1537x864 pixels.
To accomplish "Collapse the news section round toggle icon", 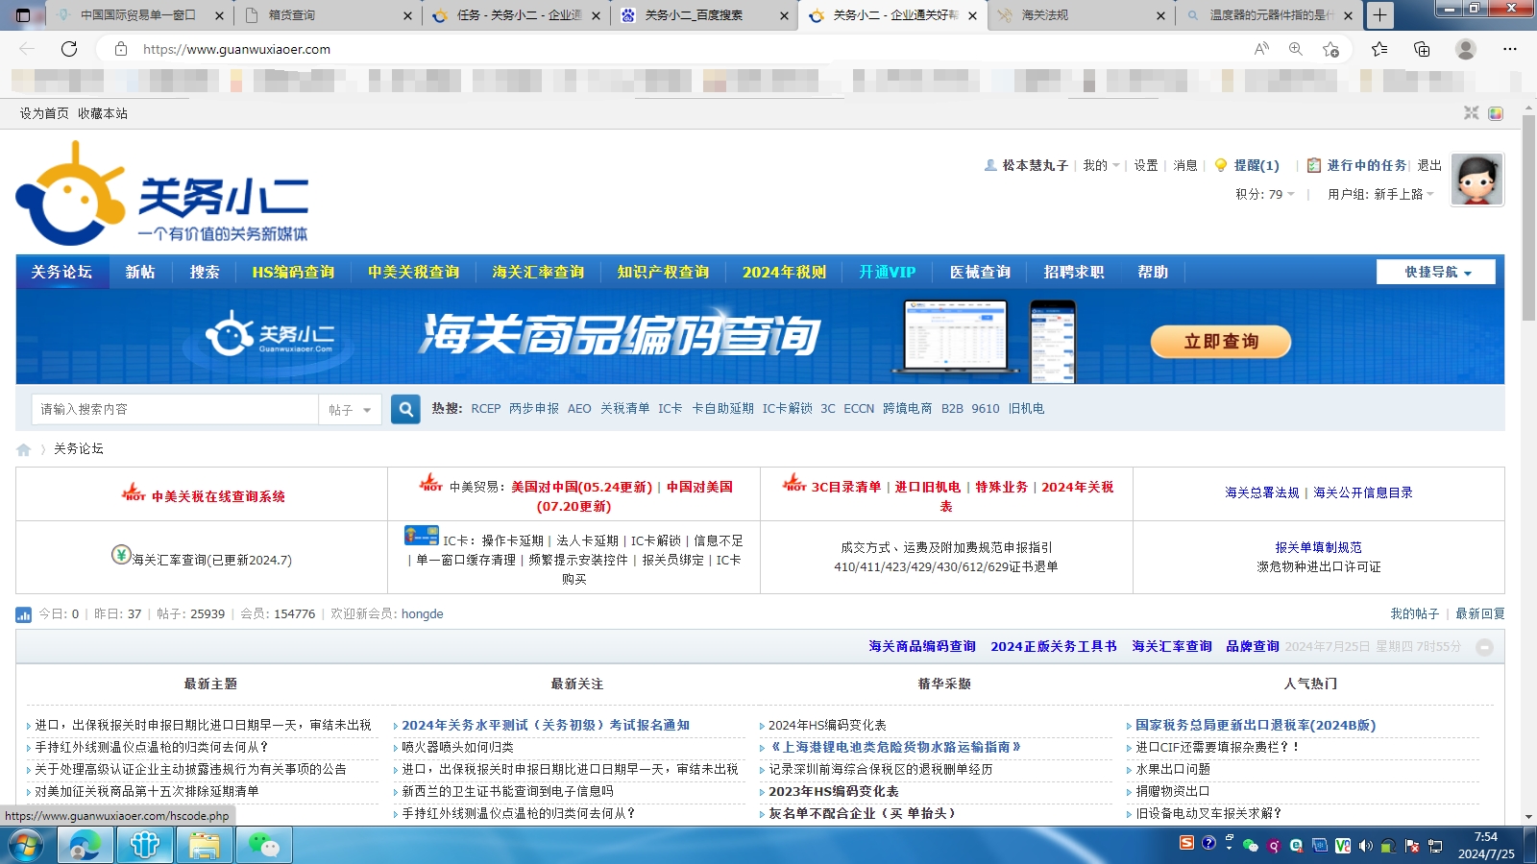I will tap(1484, 647).
